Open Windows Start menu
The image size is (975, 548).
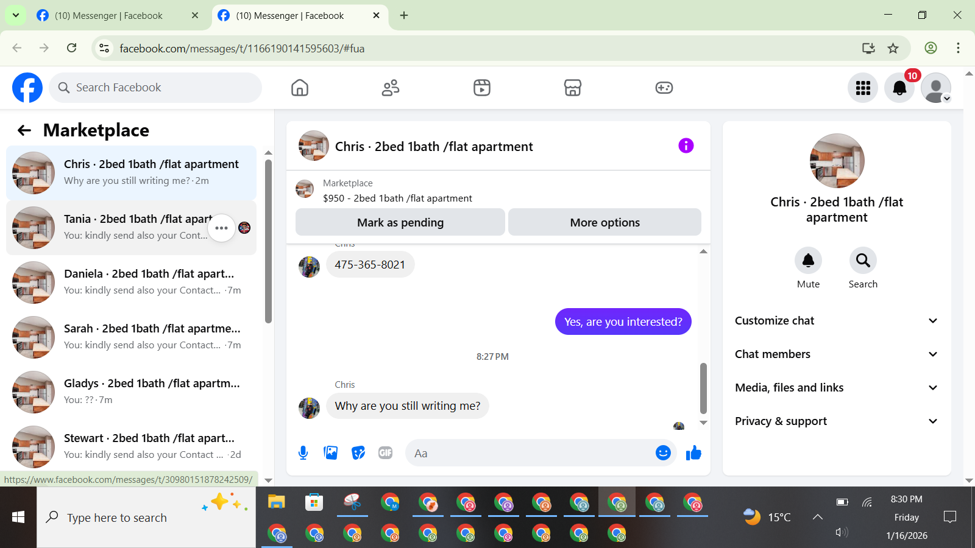coord(18,518)
